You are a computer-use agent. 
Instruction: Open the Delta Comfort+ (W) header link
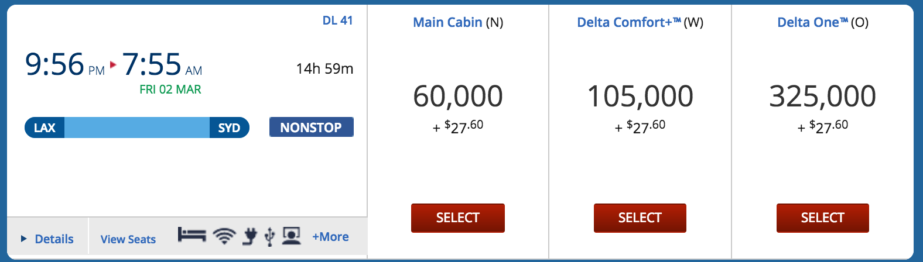point(640,22)
